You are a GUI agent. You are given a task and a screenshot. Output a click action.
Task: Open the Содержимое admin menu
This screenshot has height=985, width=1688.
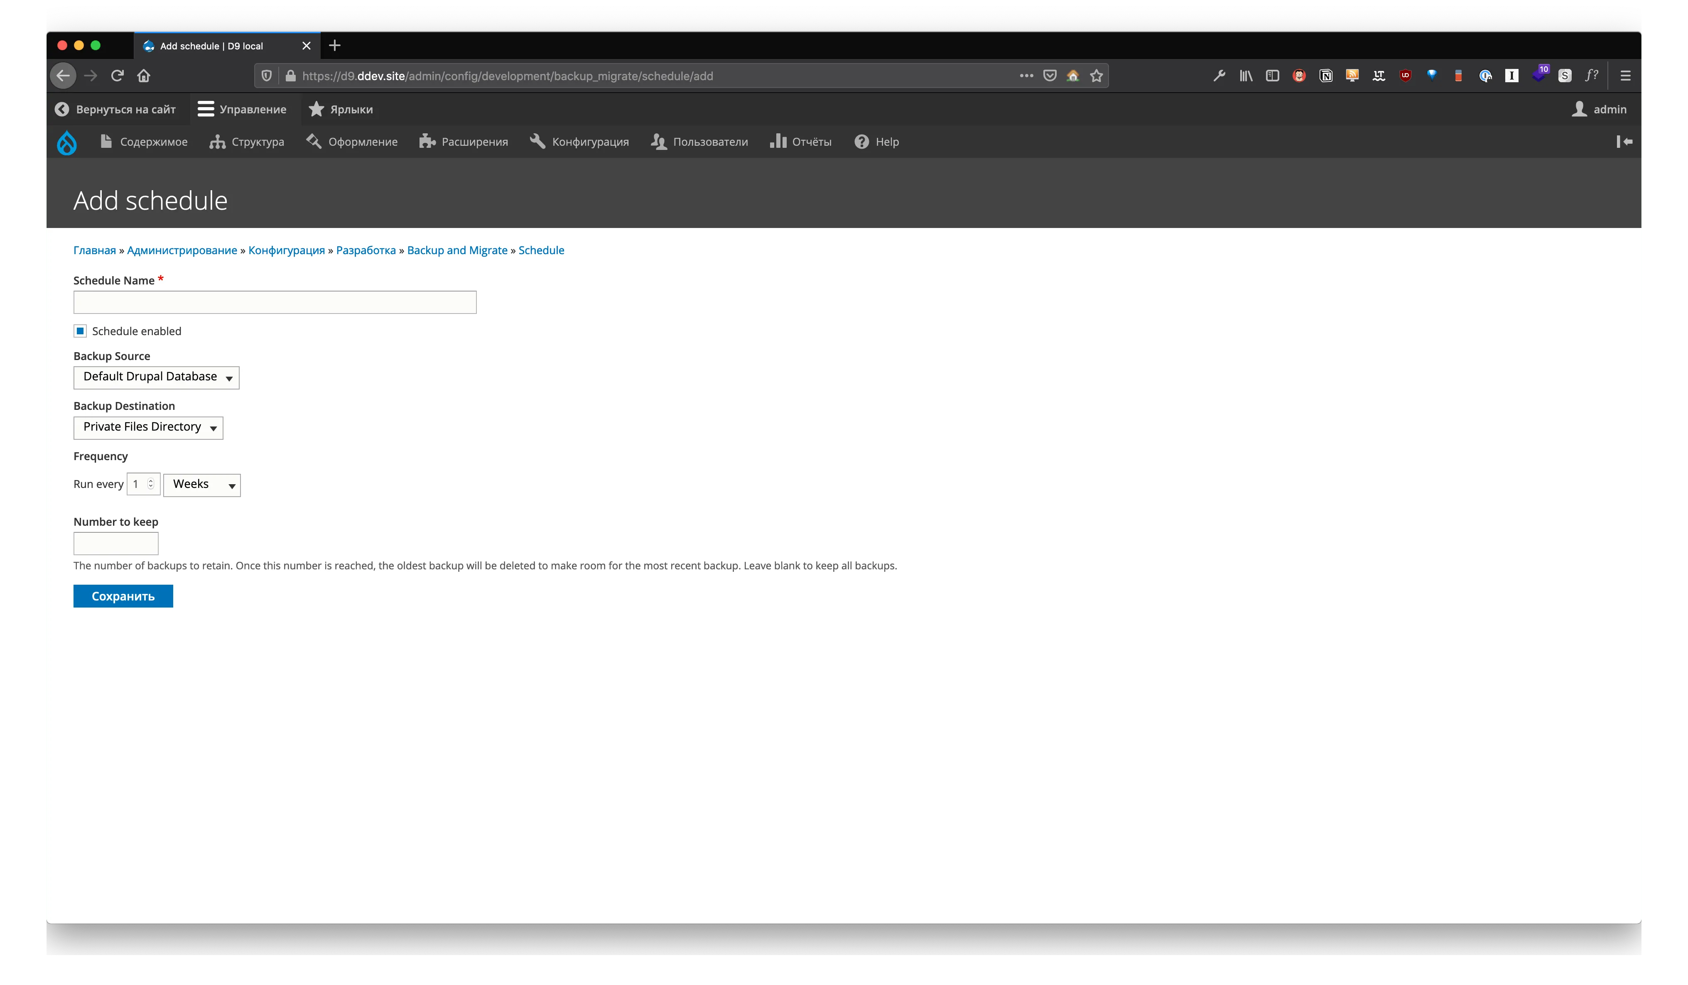[143, 142]
